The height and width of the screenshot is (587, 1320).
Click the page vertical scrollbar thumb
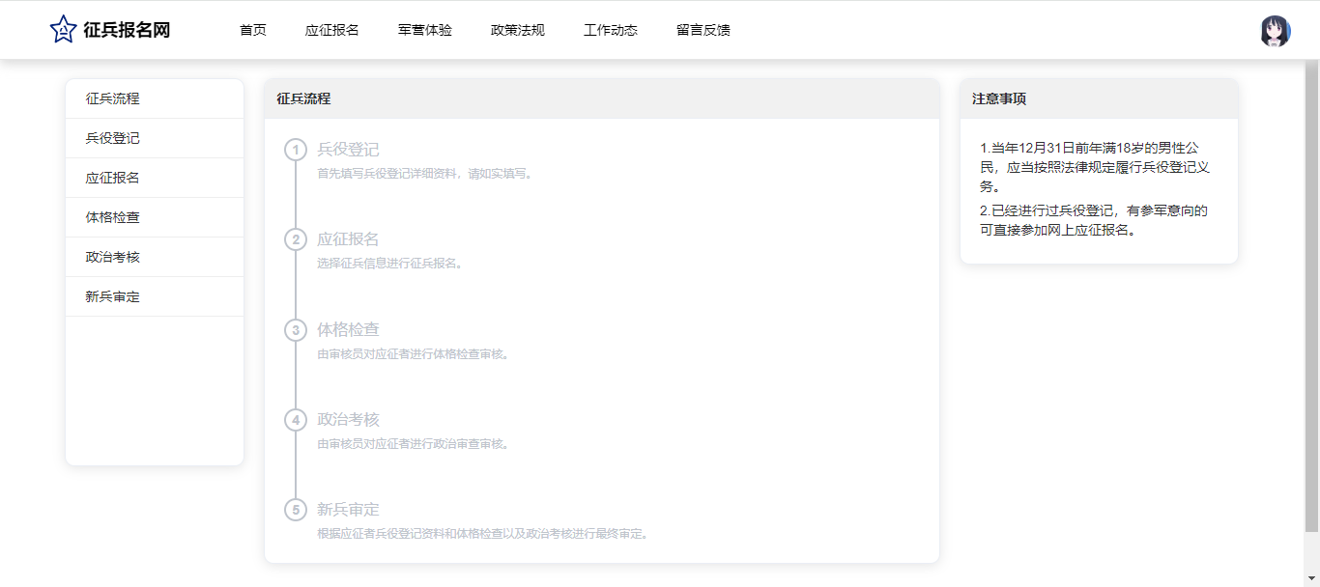coord(1311,294)
